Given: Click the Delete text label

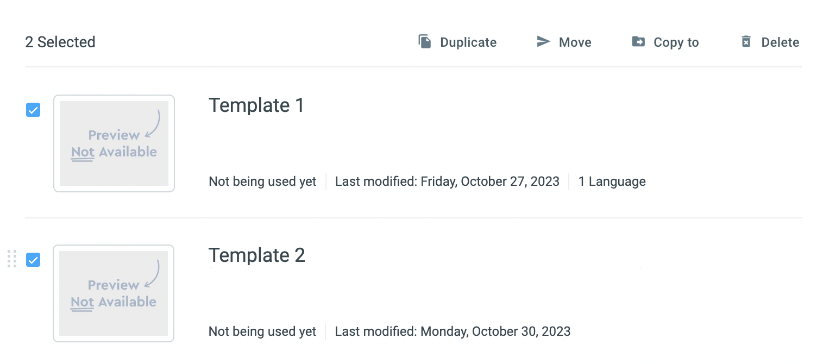Looking at the screenshot, I should pyautogui.click(x=780, y=42).
